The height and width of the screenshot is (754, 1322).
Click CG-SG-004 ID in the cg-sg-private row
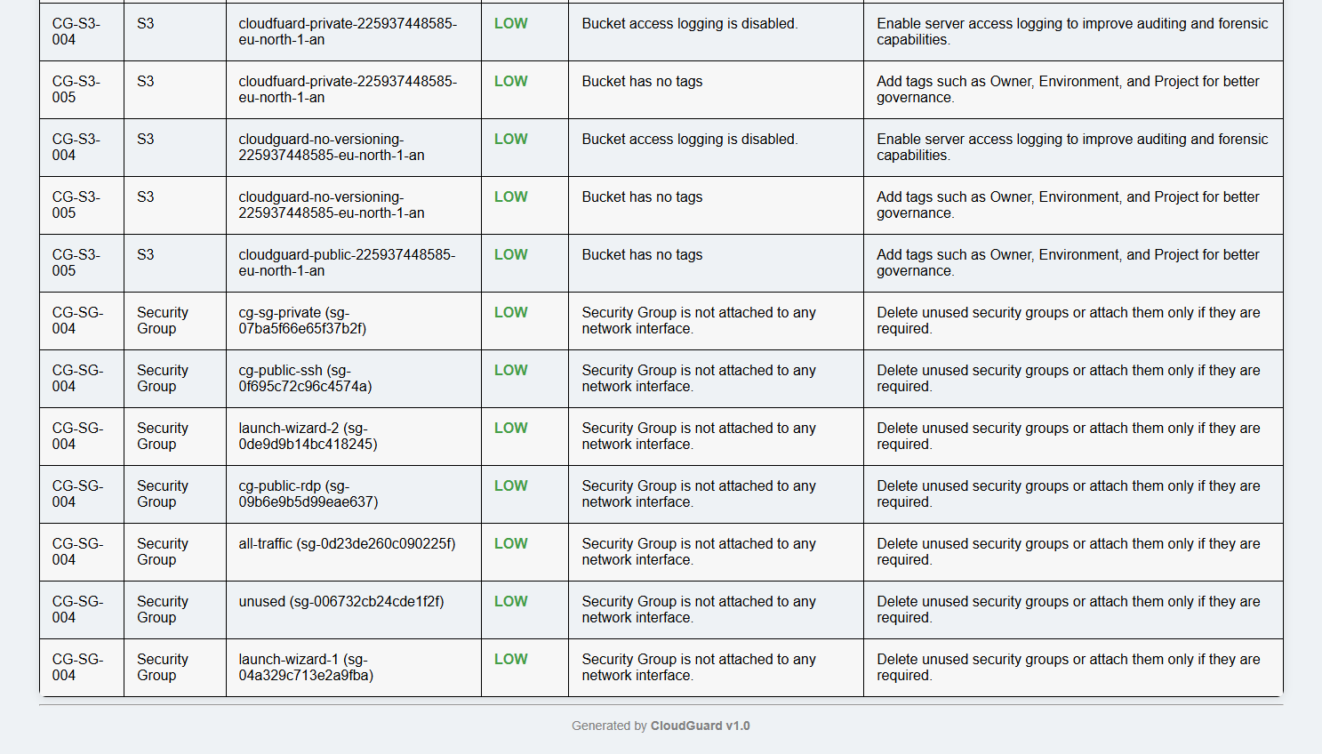[78, 320]
